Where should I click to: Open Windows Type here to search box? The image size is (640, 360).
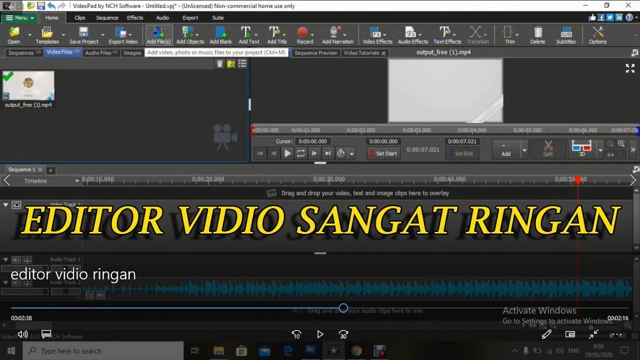[104, 351]
